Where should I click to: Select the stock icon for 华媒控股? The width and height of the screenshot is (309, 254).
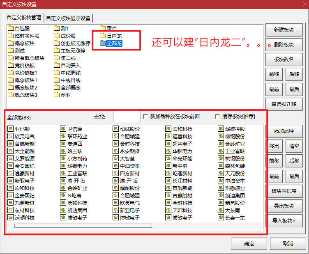click(x=221, y=129)
